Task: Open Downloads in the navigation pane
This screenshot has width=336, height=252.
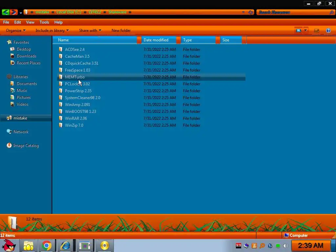Action: point(26,56)
